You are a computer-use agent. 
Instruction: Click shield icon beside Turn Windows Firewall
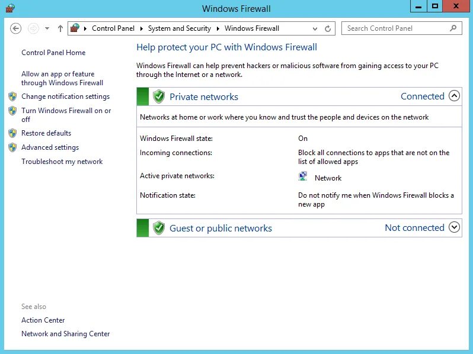(x=12, y=111)
